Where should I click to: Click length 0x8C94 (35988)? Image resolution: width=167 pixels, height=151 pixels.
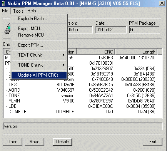pos(141,106)
